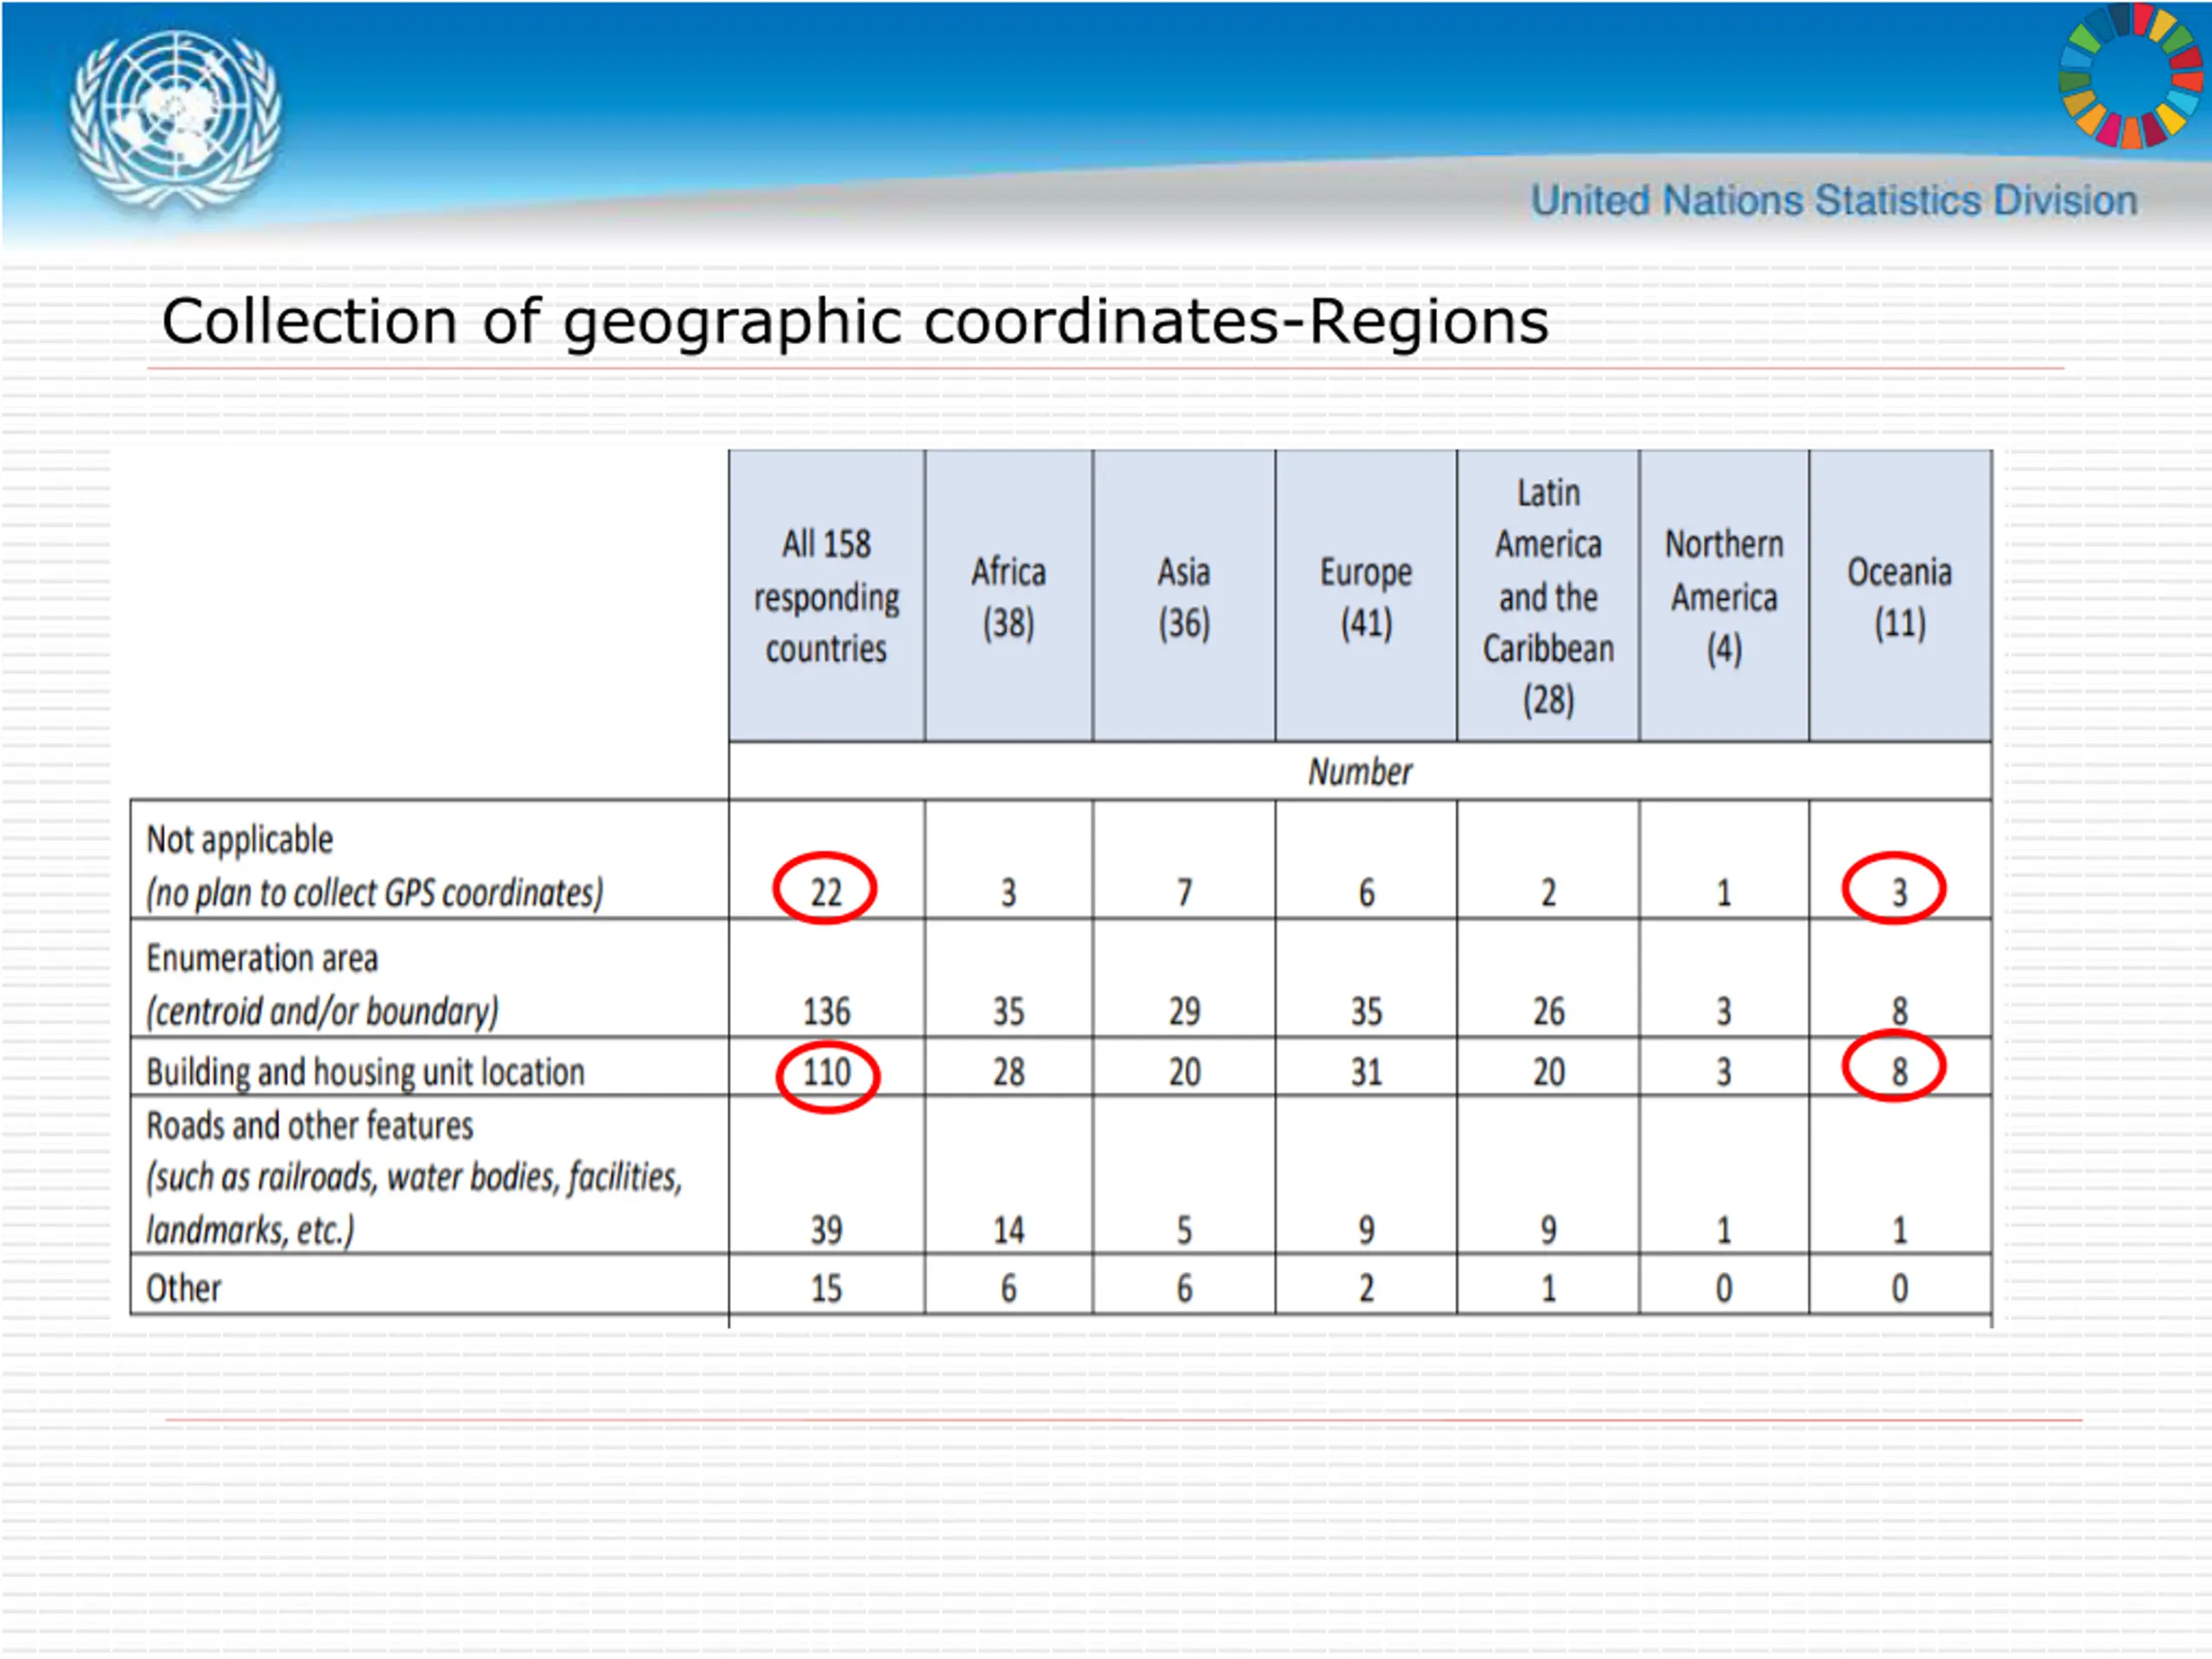Click Europe value 2 in Other row
Screen dimensions: 2212x1659
1366,1288
